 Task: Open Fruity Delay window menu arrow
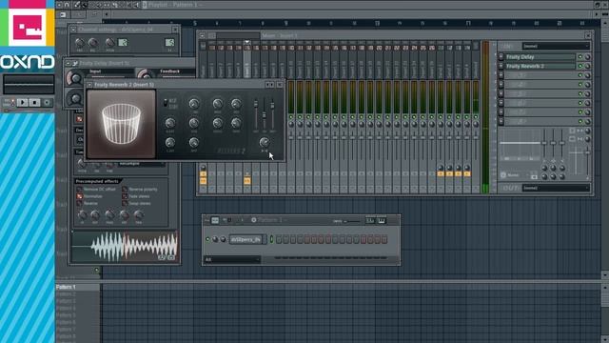click(x=68, y=63)
